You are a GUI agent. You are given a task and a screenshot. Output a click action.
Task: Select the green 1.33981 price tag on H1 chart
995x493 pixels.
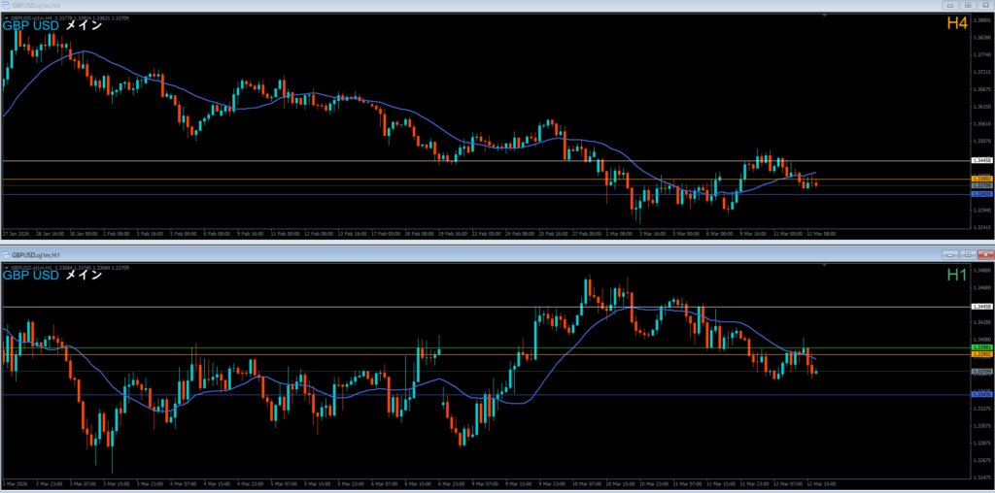[981, 347]
